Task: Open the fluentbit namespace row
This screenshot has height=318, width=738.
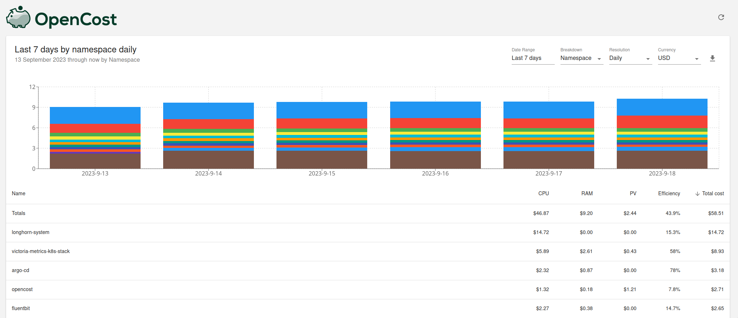Action: tap(21, 308)
